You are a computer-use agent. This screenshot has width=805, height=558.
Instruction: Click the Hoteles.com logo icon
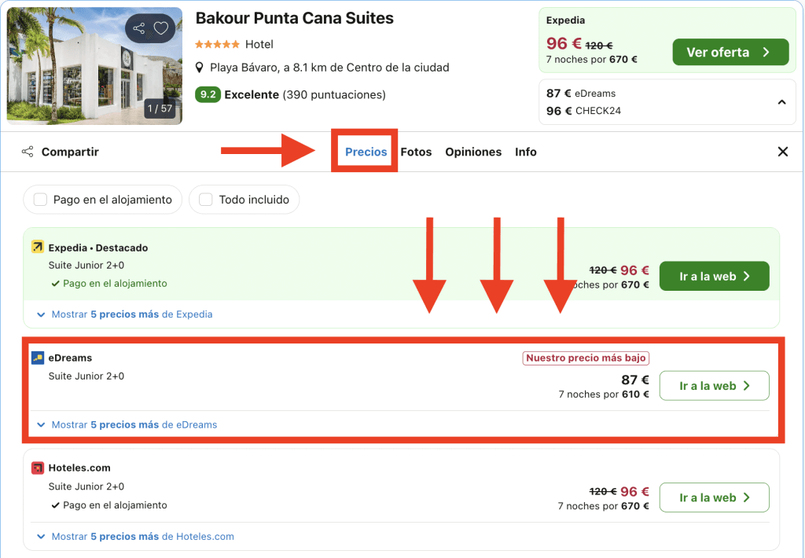click(38, 468)
